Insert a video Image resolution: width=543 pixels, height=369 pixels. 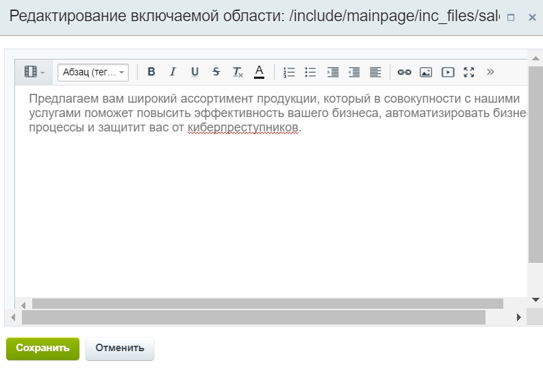pos(448,72)
